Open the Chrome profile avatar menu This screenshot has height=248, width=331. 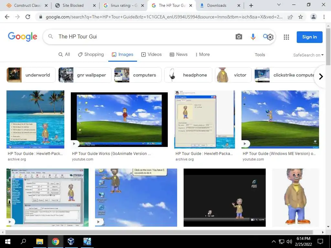[314, 17]
